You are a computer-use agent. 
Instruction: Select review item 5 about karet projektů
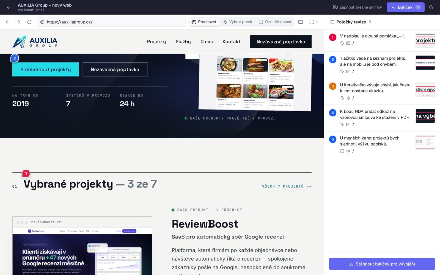point(382,144)
